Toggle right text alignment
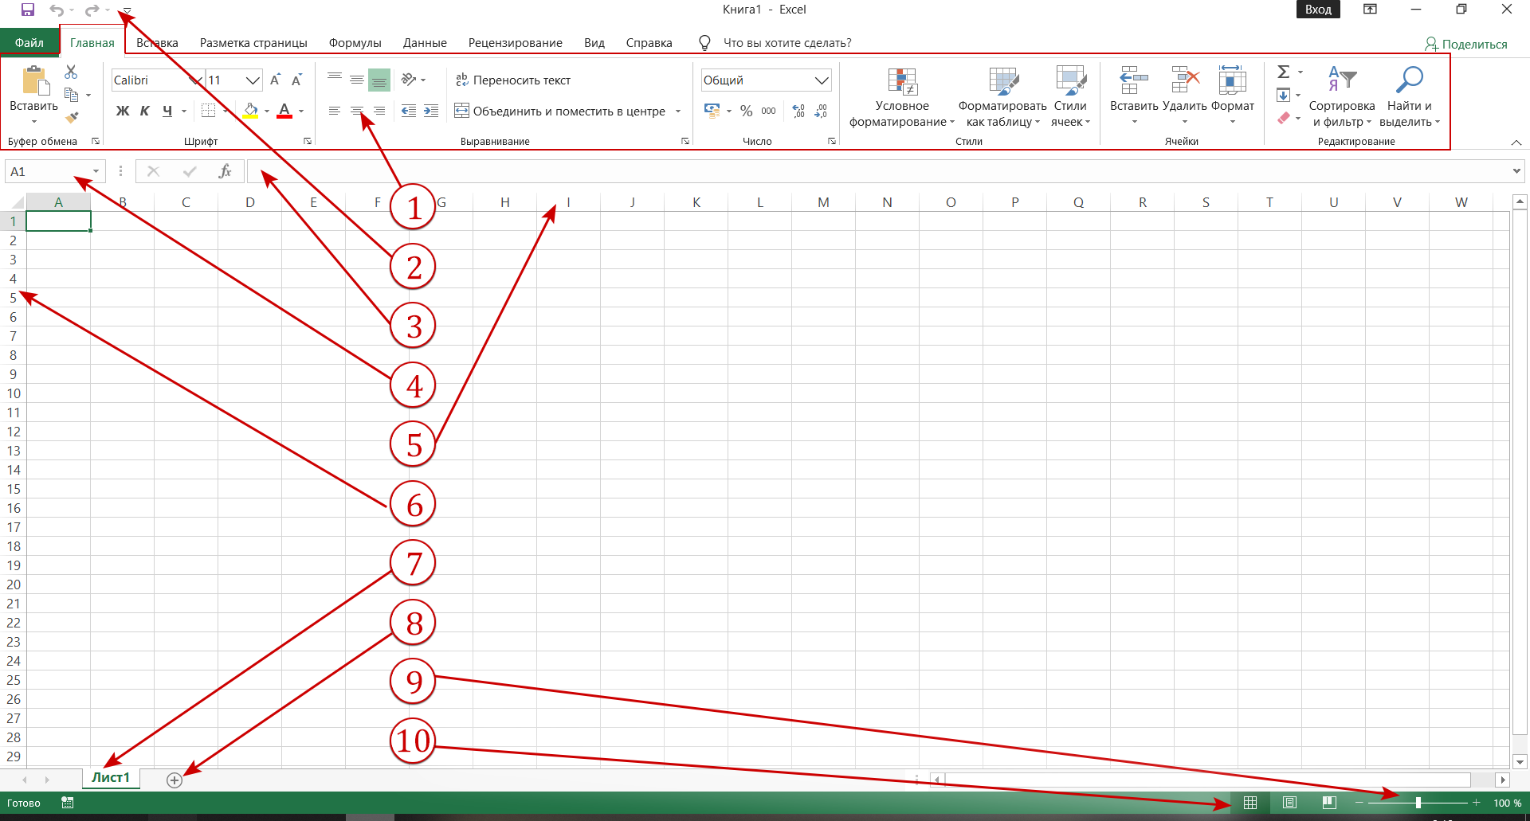 [x=379, y=111]
